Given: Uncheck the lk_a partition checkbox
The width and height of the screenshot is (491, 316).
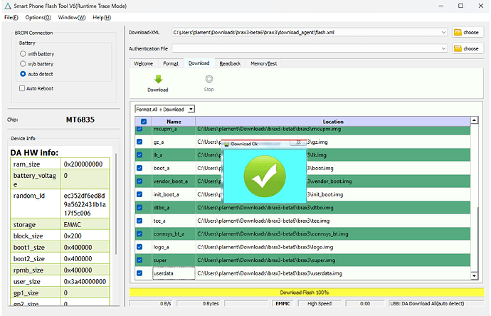Looking at the screenshot, I should (139, 155).
